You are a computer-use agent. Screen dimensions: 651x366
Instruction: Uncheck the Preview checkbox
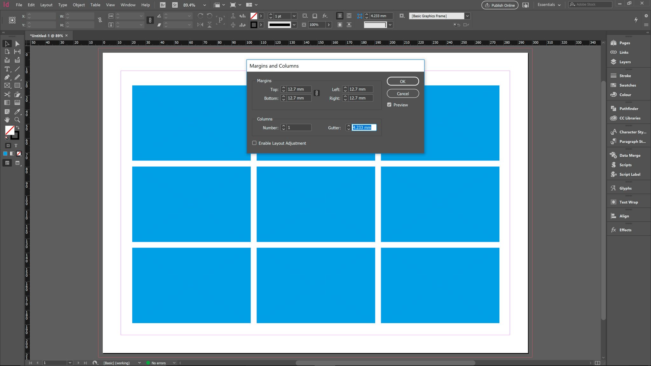click(x=389, y=105)
